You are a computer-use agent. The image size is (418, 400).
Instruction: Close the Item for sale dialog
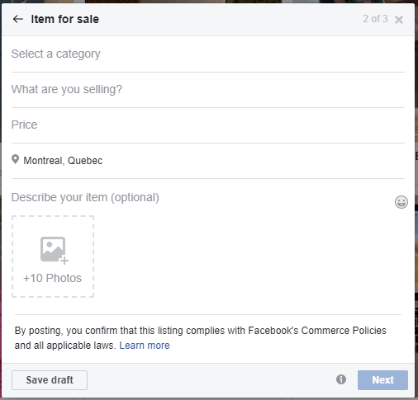coord(399,20)
